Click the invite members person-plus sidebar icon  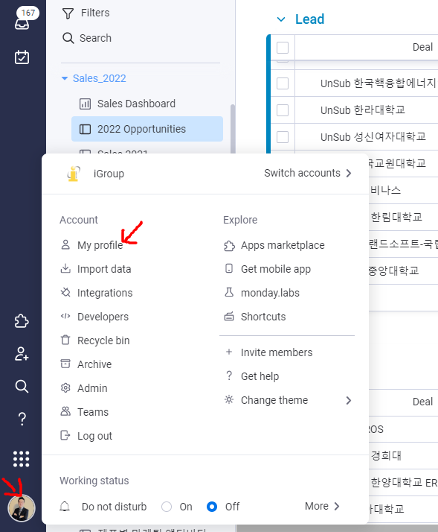tap(22, 353)
